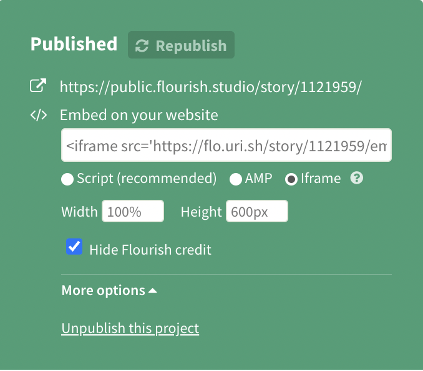Image resolution: width=423 pixels, height=371 pixels.
Task: Select the Iframe radio button
Action: pyautogui.click(x=291, y=179)
